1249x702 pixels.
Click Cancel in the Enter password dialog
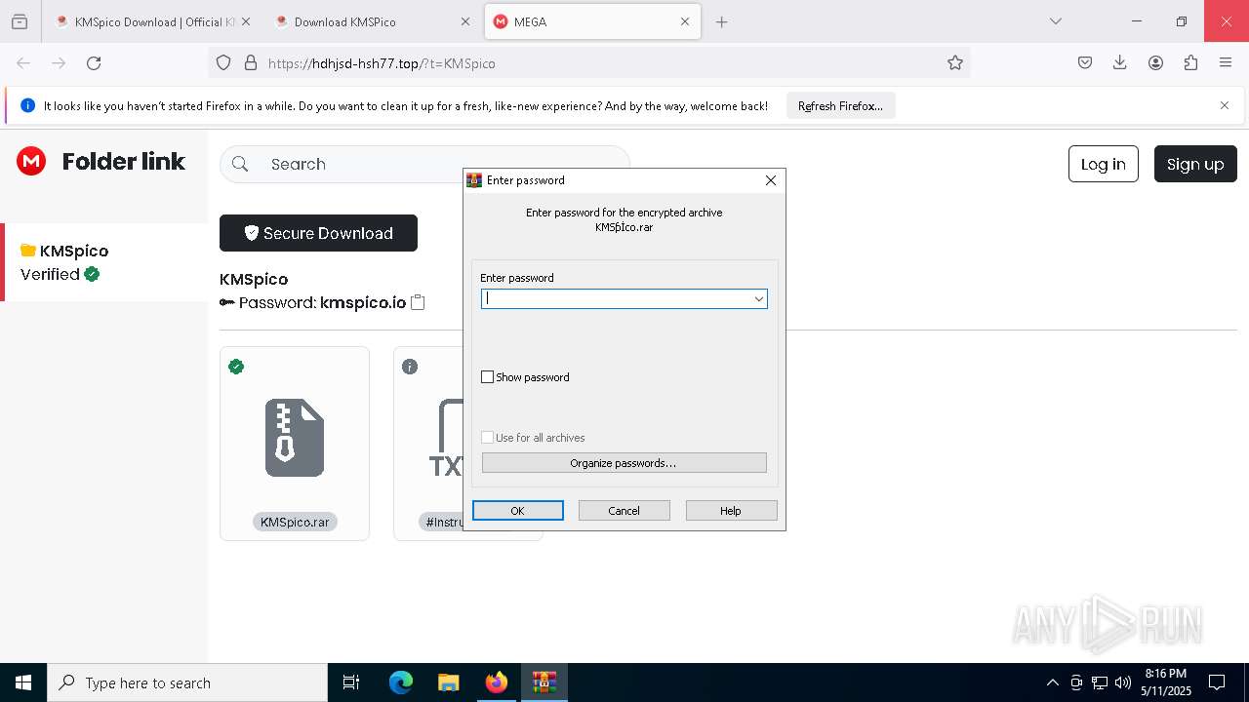click(x=624, y=511)
